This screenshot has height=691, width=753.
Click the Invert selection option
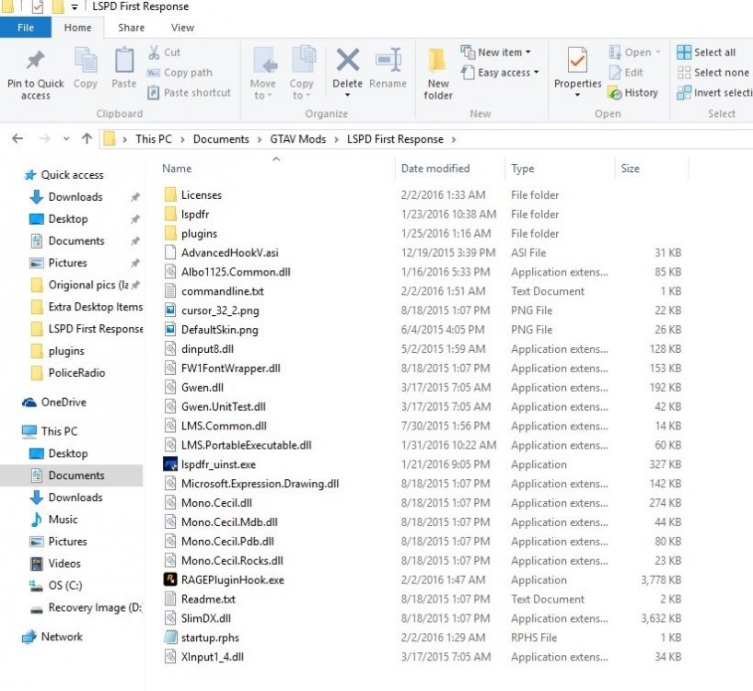tap(714, 93)
